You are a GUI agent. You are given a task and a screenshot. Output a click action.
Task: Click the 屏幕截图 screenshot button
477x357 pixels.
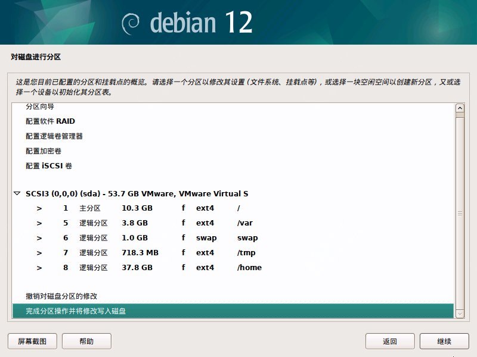pyautogui.click(x=32, y=342)
